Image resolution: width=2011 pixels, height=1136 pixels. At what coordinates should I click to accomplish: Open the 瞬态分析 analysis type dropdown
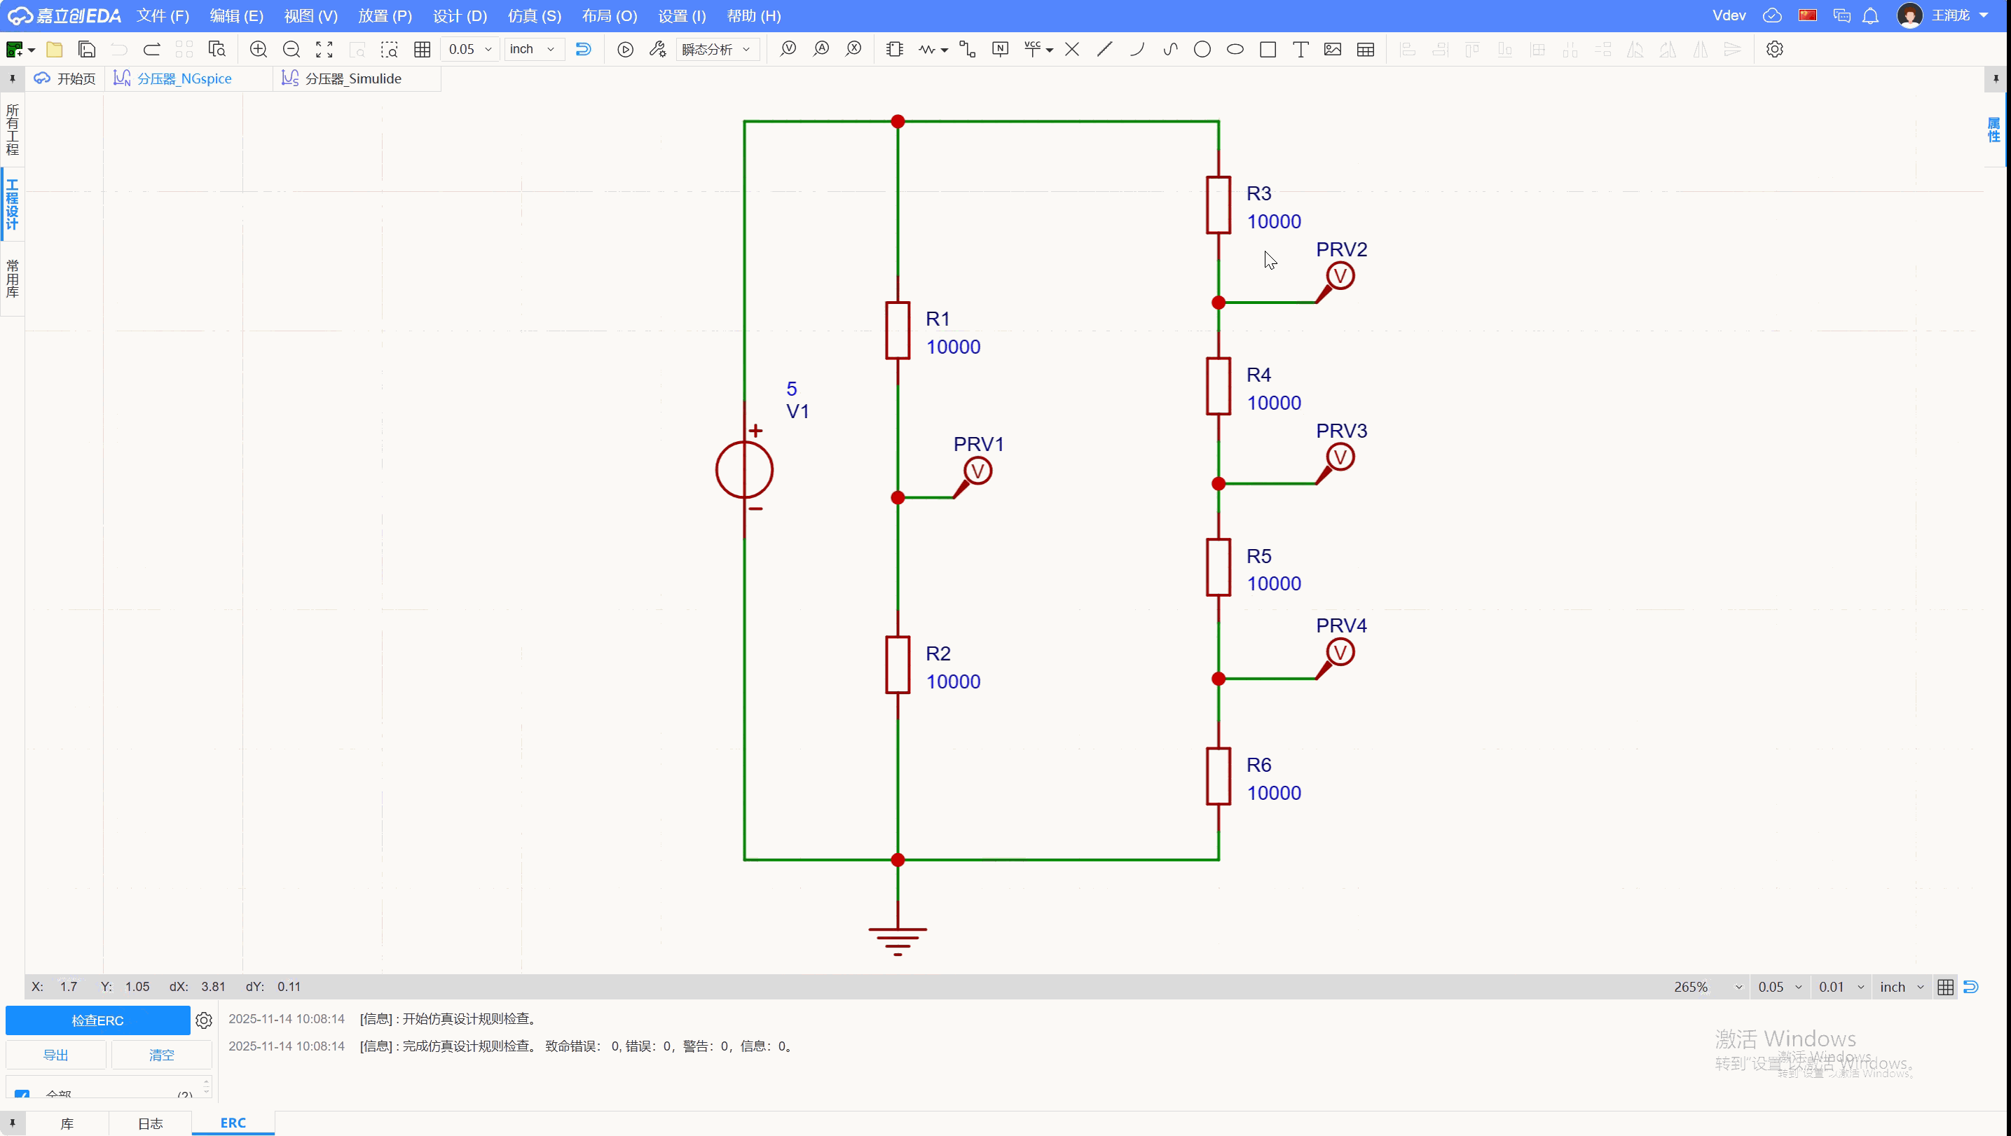(716, 49)
